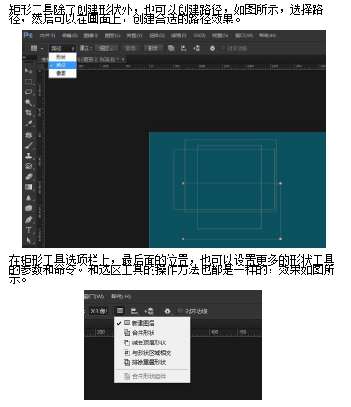The height and width of the screenshot is (407, 351).
Task: Click the 蒙版 button in options bar
Action: [x=130, y=48]
